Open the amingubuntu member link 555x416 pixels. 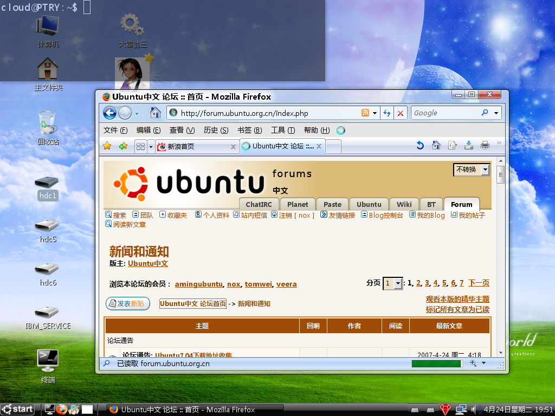[x=198, y=284]
